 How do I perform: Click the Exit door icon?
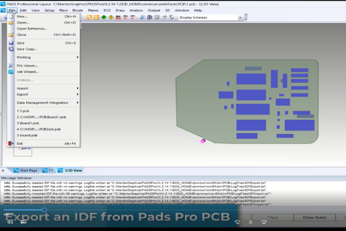pyautogui.click(x=11, y=143)
